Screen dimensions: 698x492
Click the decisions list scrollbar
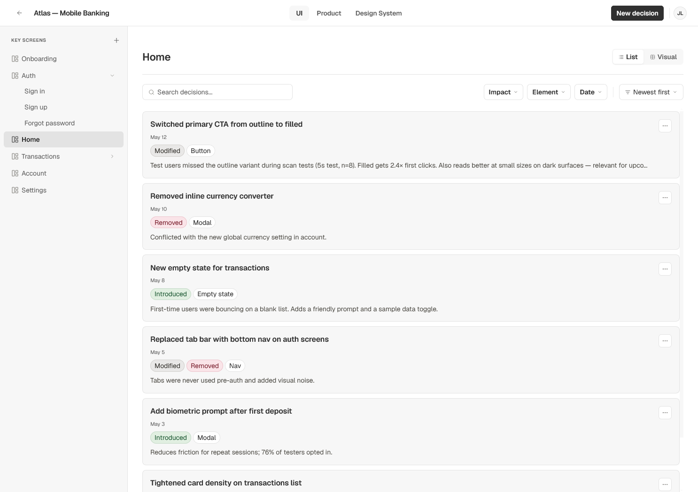point(682,274)
